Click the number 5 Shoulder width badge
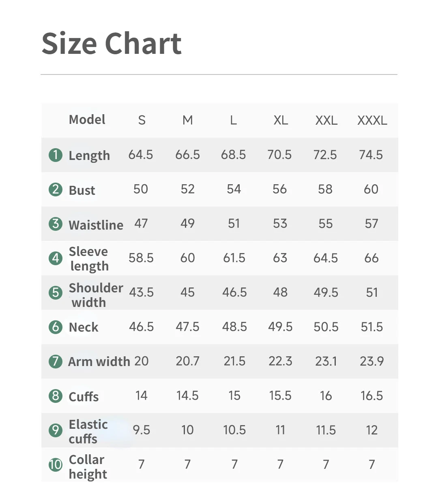This screenshot has width=438, height=496. pyautogui.click(x=56, y=293)
